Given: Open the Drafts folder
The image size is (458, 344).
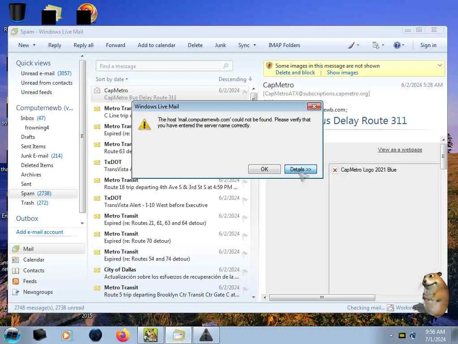Looking at the screenshot, I should coord(28,137).
